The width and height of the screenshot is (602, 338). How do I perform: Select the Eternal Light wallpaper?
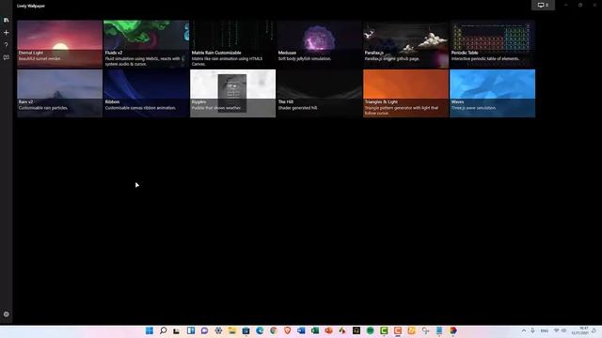[59, 44]
